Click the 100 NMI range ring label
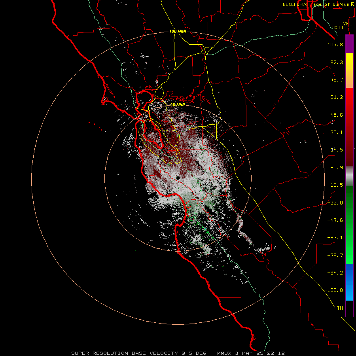This screenshot has width=356, height=356. point(178,31)
